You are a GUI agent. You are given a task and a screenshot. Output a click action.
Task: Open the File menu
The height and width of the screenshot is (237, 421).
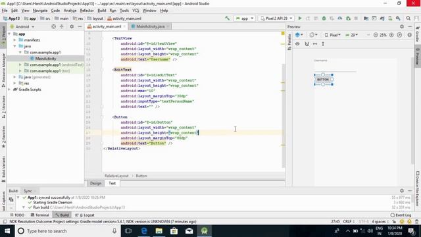(x=5, y=11)
